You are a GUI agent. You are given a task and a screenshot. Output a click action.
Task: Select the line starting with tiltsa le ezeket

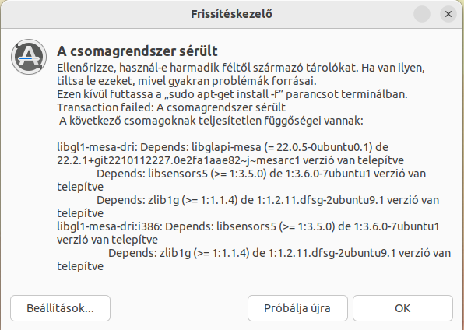click(187, 81)
